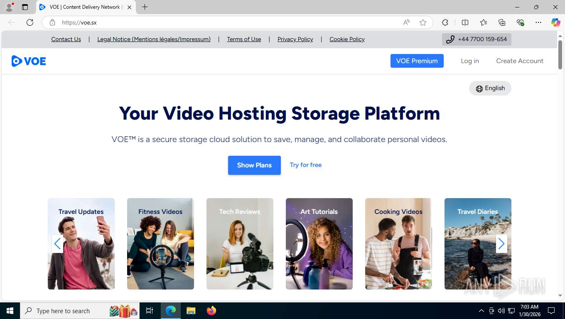Click the taskbar search box
Viewport: 565px width, 319px height.
(x=80, y=311)
